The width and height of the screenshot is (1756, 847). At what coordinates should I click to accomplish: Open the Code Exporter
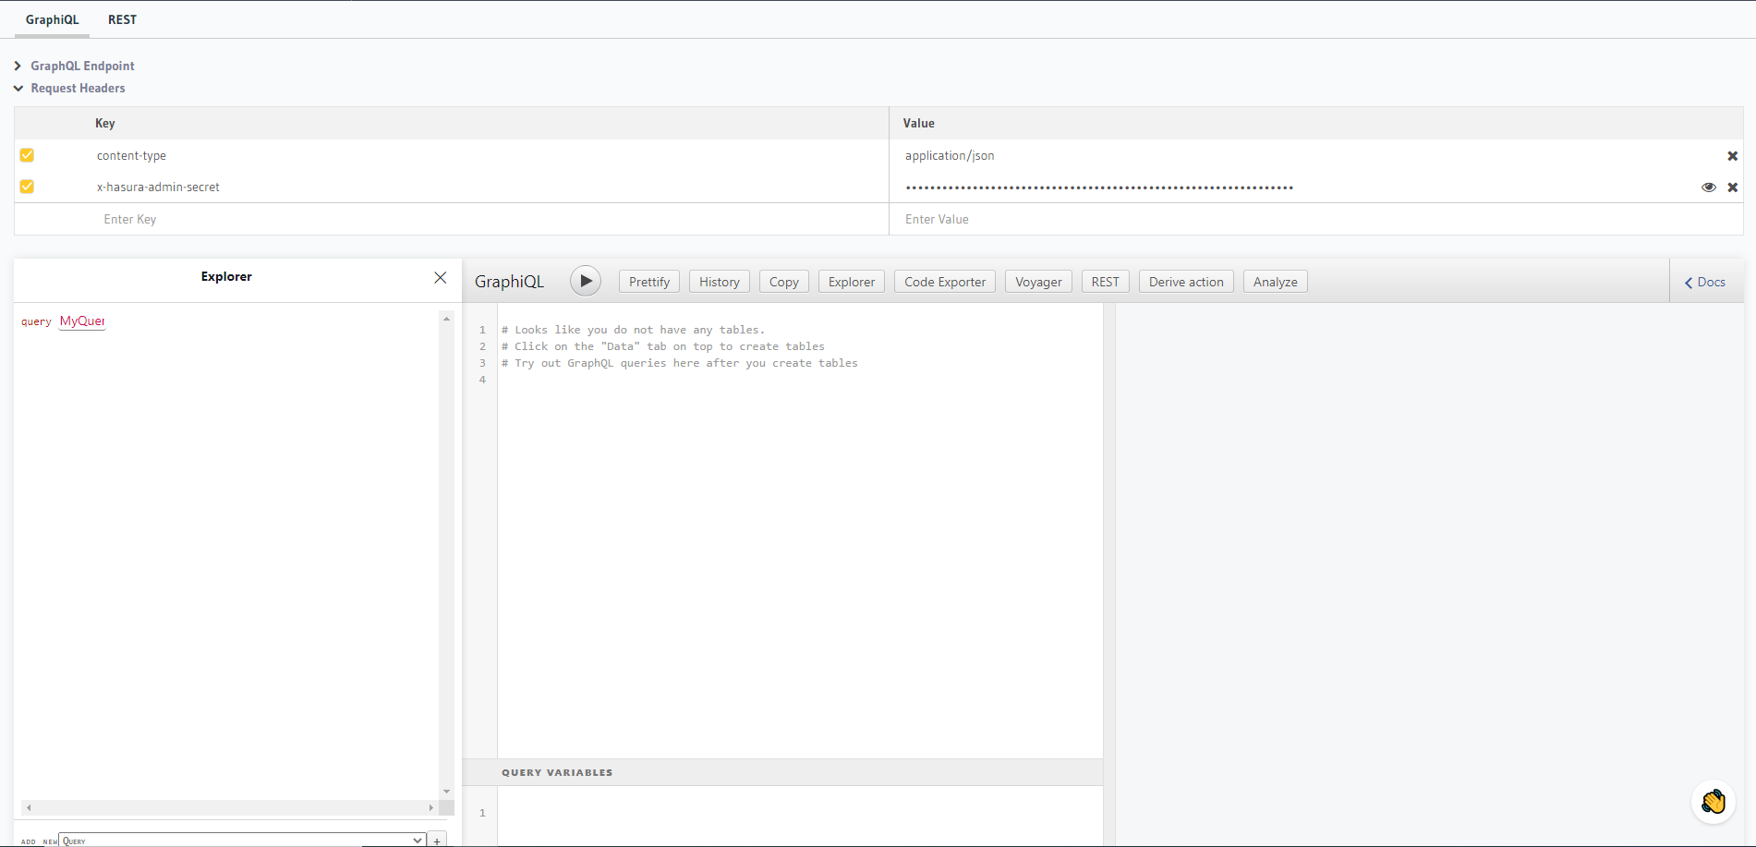tap(945, 282)
